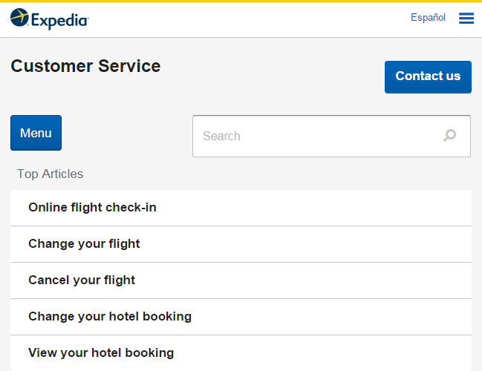Click the Expedia airplane globe logo icon

click(x=19, y=18)
